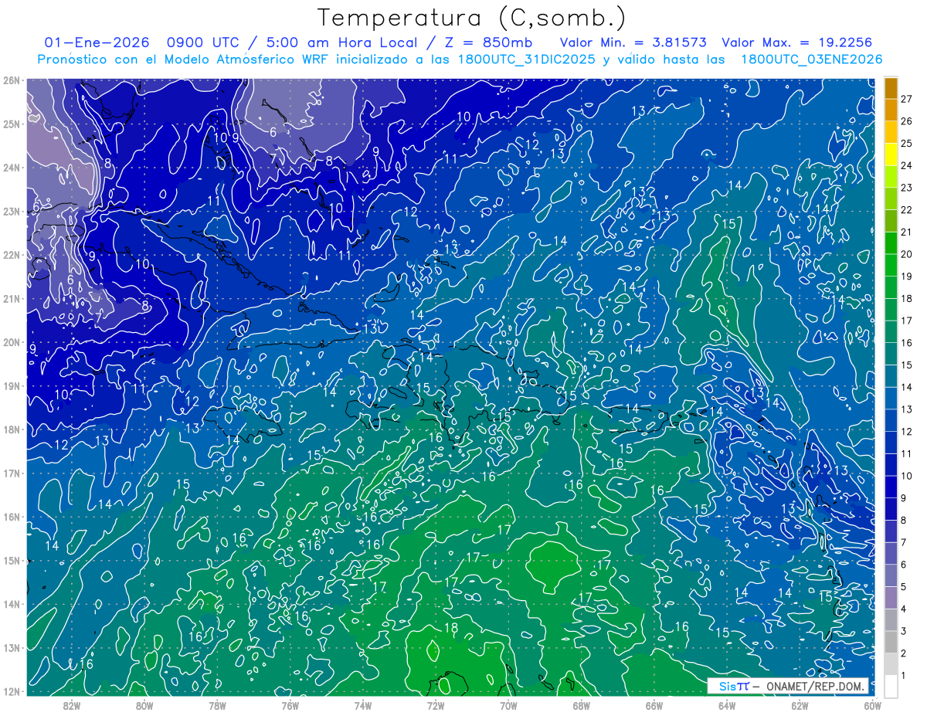Click the '14N' latitude axis label
The width and height of the screenshot is (927, 716).
(x=11, y=604)
